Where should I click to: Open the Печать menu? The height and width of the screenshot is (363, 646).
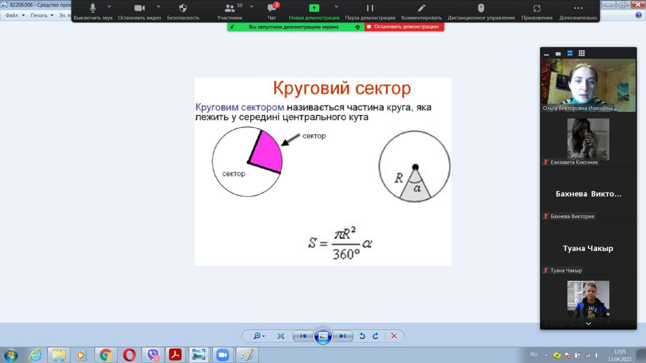42,15
